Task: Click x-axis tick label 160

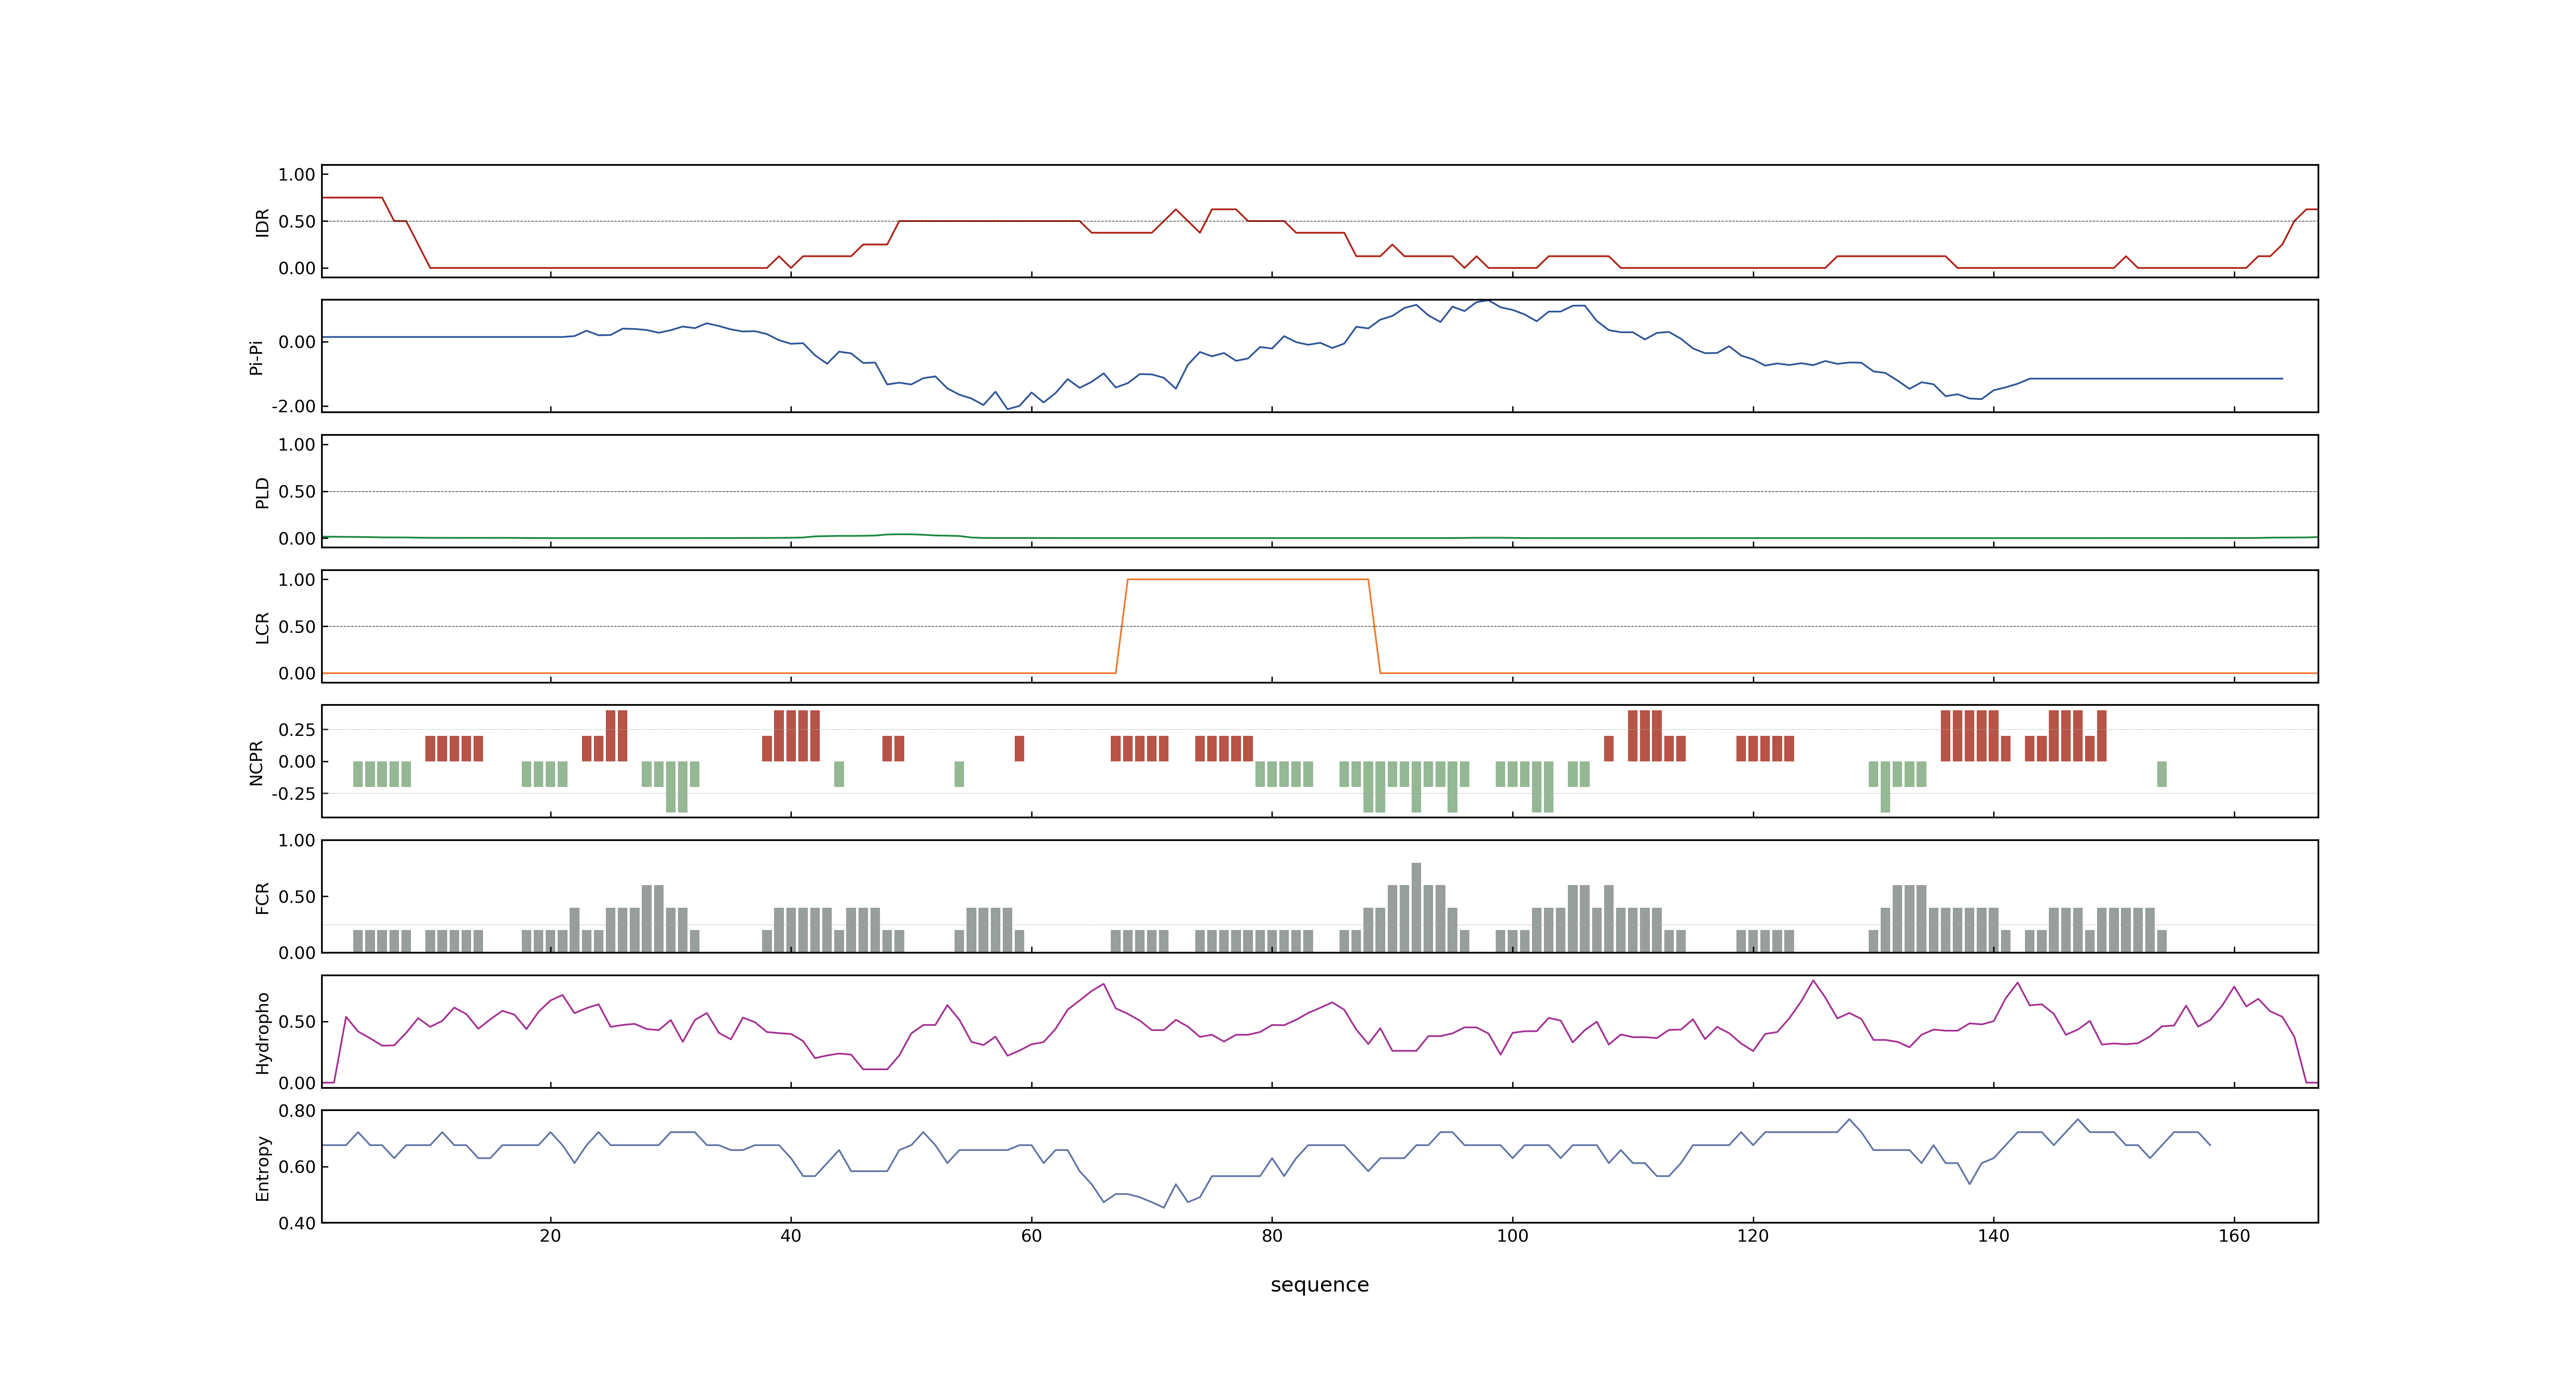Action: tap(2234, 1235)
